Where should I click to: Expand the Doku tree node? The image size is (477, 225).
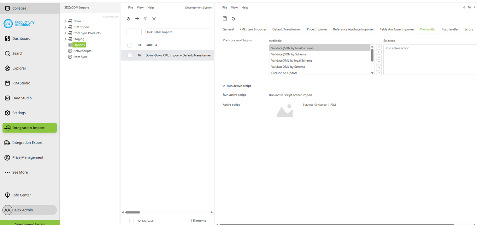tap(65, 21)
